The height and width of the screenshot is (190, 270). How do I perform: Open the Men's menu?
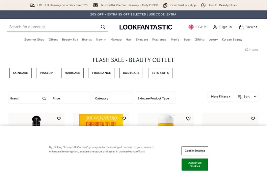pos(175,40)
